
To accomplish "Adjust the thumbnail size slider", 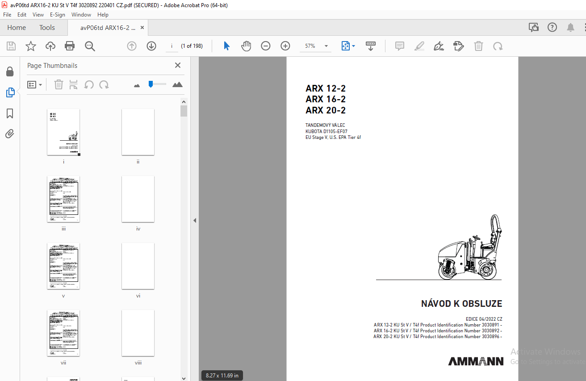I will pyautogui.click(x=157, y=84).
